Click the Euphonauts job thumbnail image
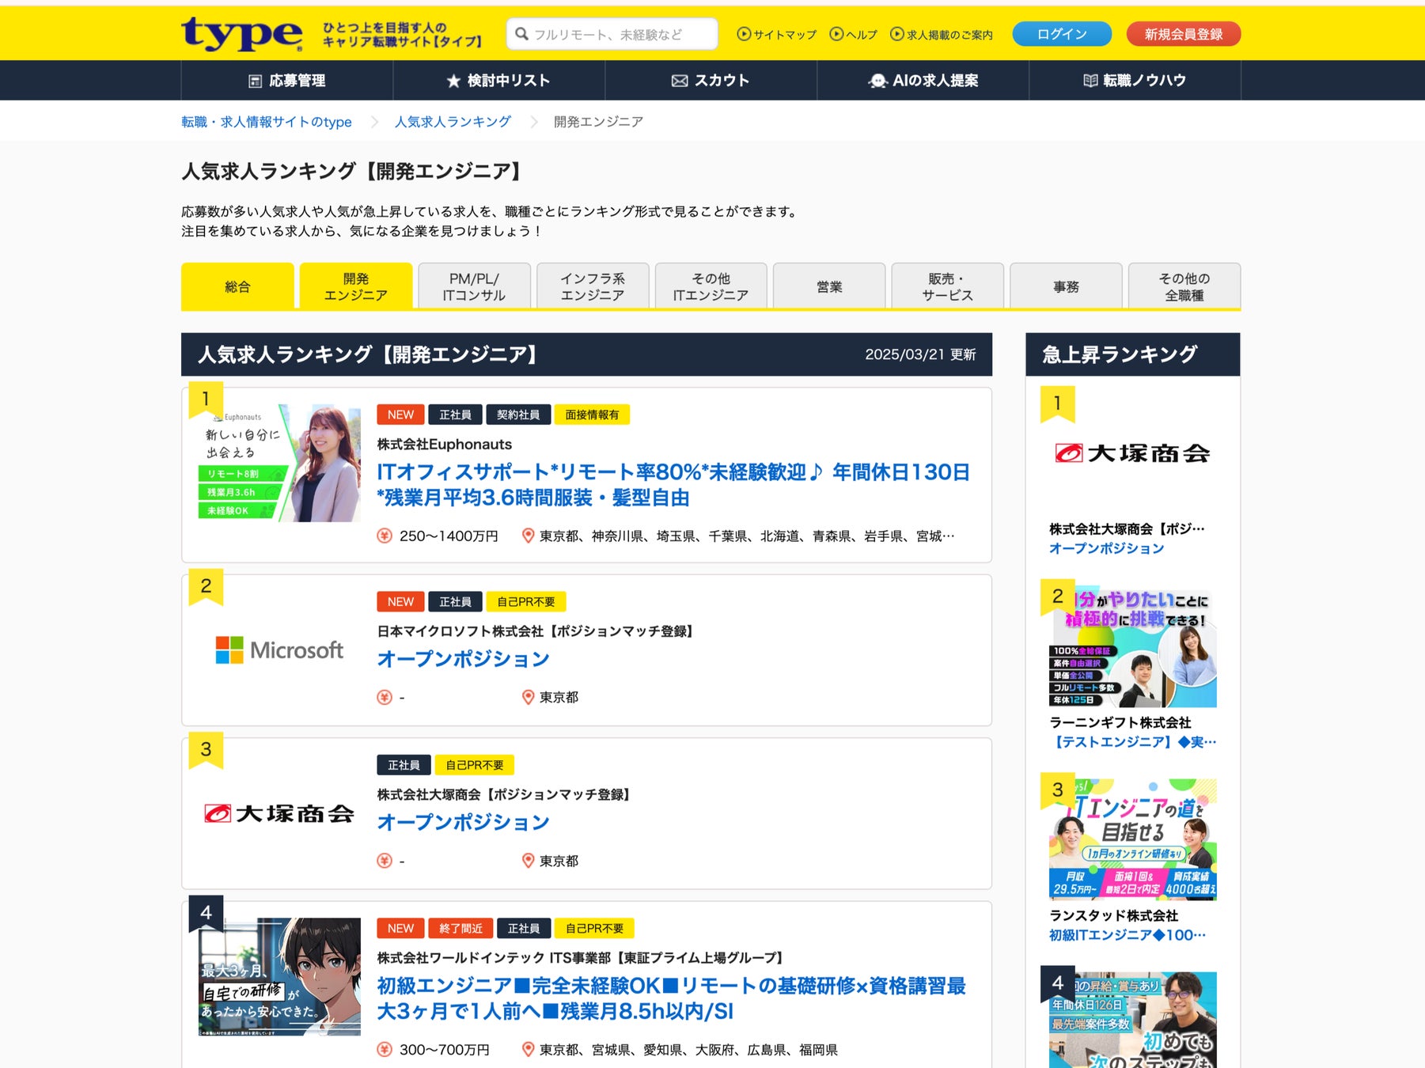The height and width of the screenshot is (1068, 1425). click(279, 463)
